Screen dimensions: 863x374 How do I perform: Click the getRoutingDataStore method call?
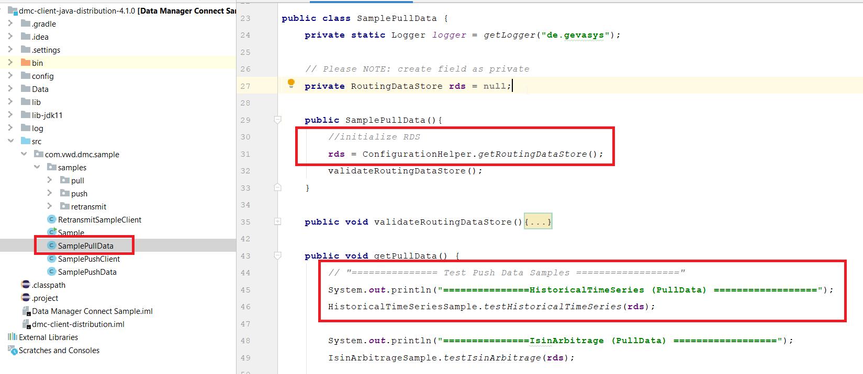coord(532,154)
